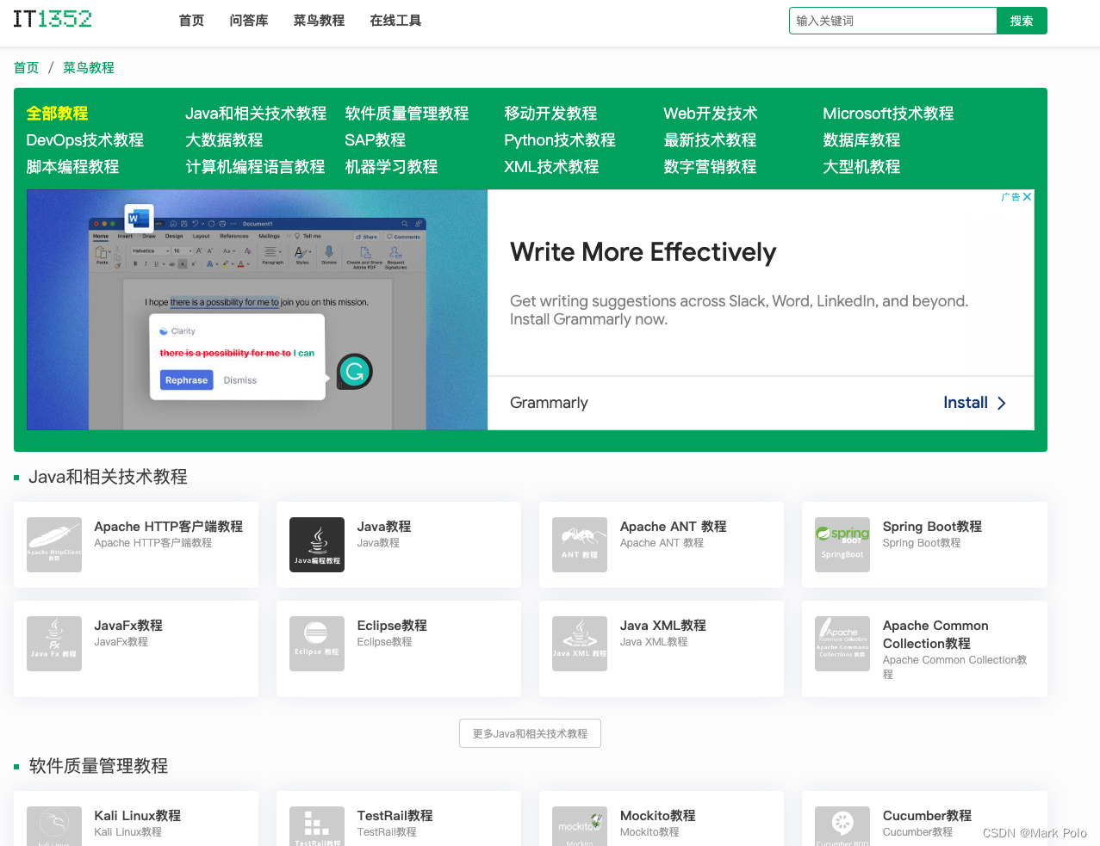Select the 机器学习教程 category
The height and width of the screenshot is (846, 1100).
(391, 167)
